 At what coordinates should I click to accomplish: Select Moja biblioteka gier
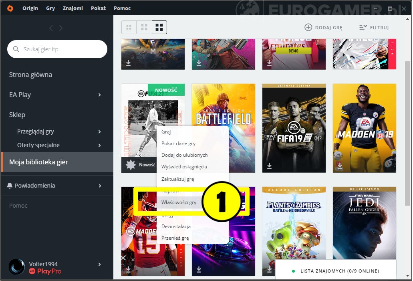[x=57, y=162]
